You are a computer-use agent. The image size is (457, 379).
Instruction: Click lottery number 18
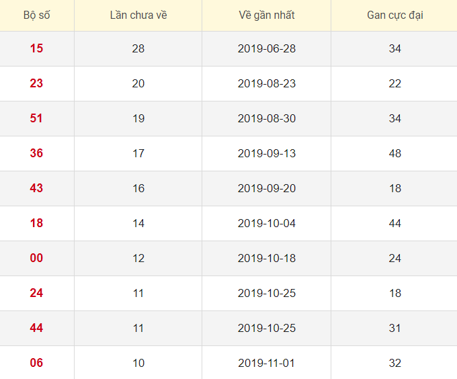36,223
